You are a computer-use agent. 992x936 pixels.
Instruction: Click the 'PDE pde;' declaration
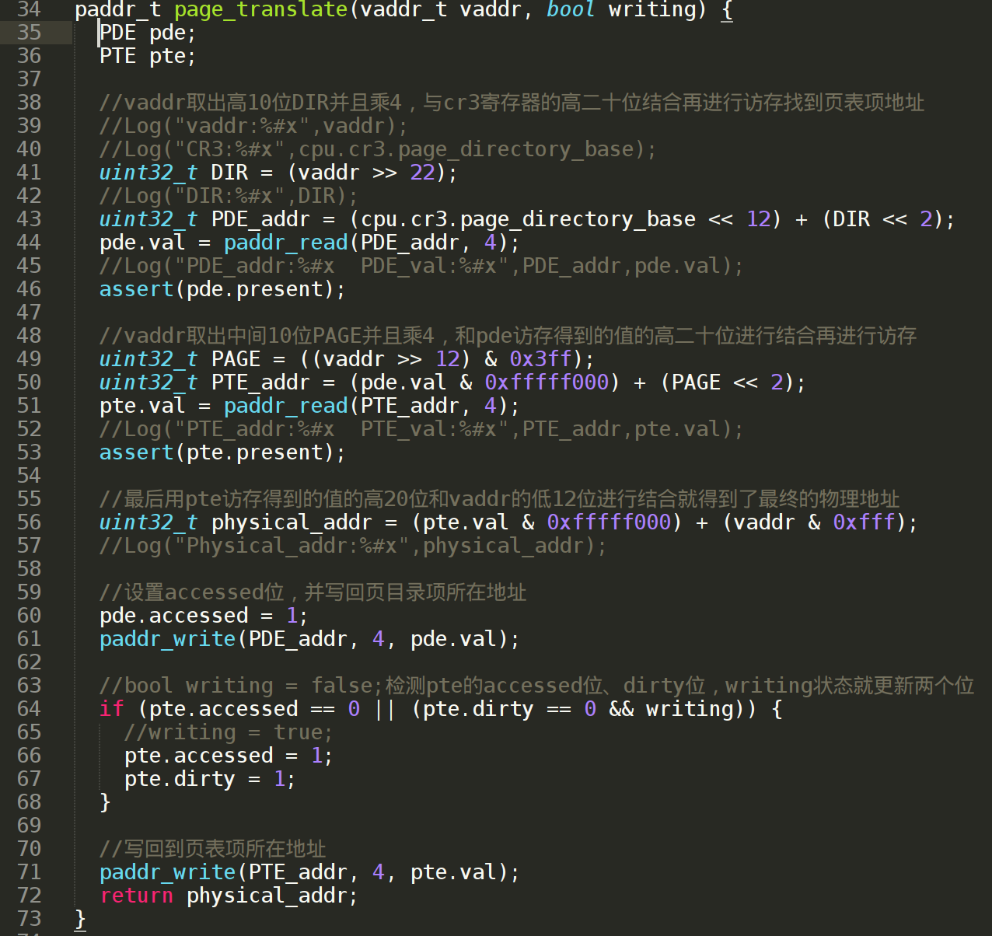148,33
